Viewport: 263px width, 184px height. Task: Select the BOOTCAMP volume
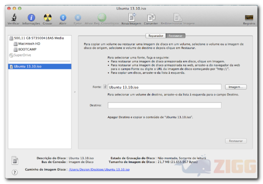click(x=40, y=49)
